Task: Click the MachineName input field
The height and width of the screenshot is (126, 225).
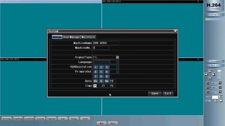Action: click(x=106, y=43)
